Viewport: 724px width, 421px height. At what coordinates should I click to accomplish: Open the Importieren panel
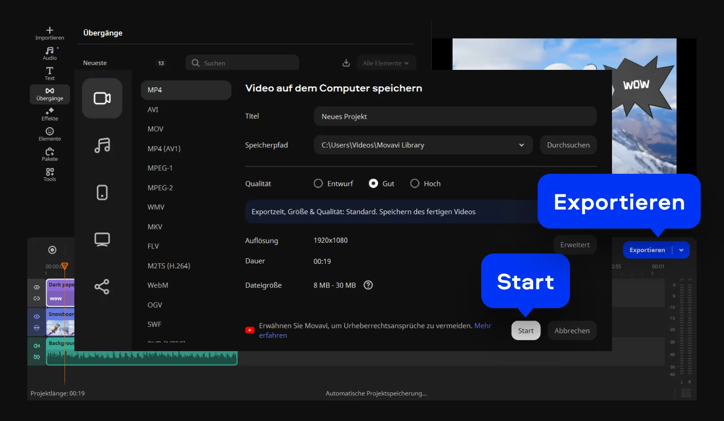50,33
